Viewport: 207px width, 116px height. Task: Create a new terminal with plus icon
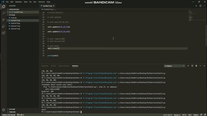pos(188,66)
